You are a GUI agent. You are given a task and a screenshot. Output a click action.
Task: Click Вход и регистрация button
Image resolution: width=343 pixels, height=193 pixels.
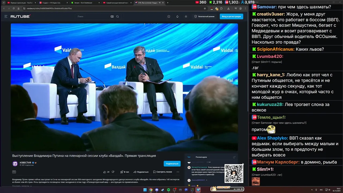tap(232, 16)
